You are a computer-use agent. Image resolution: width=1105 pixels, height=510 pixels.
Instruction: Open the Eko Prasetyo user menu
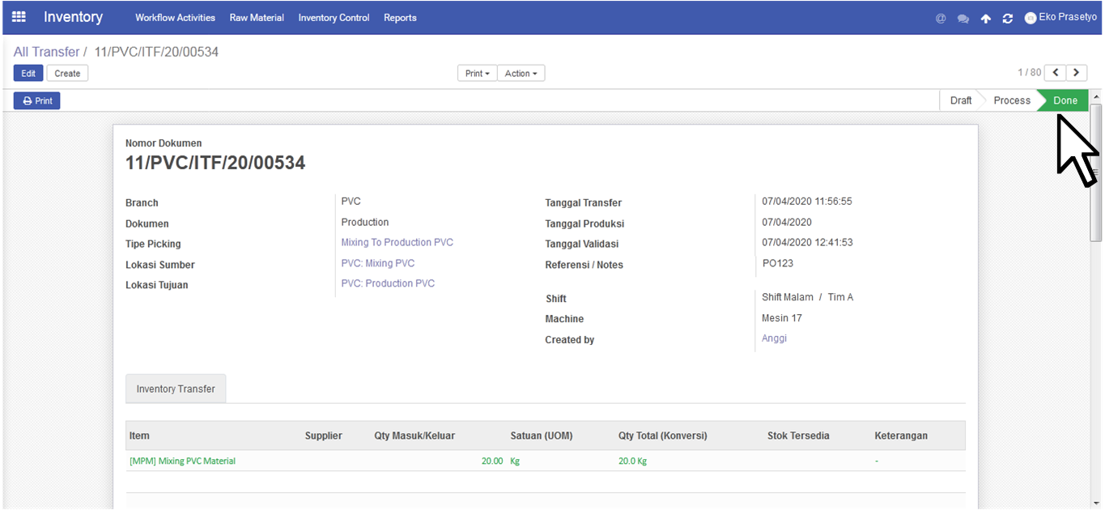pos(1060,17)
